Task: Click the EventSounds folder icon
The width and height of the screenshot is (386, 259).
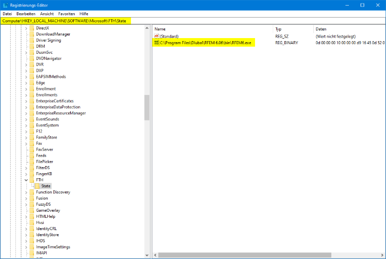Action: click(32, 119)
